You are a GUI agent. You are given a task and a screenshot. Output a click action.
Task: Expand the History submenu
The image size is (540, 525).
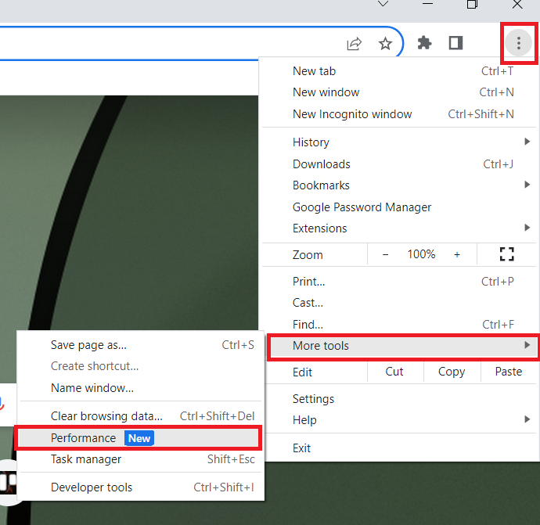tap(399, 142)
